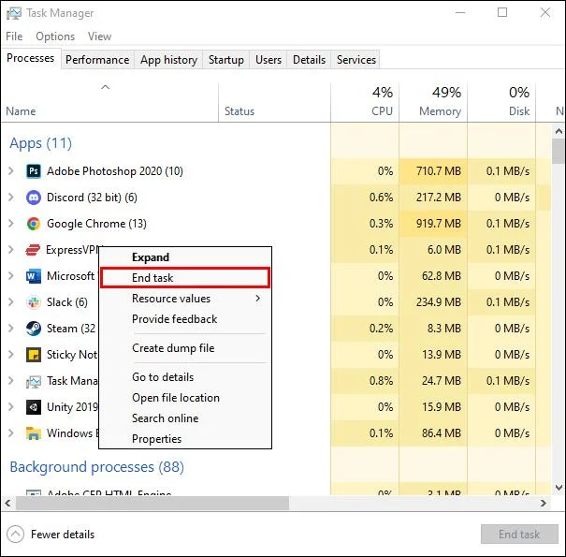
Task: Click the ExpressVPN icon
Action: [33, 250]
